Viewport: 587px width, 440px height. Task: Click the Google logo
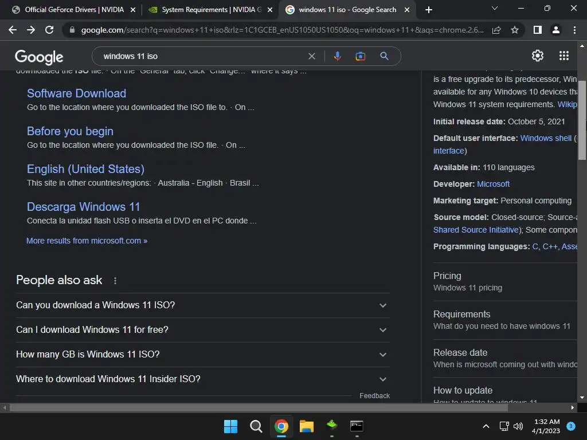point(39,57)
